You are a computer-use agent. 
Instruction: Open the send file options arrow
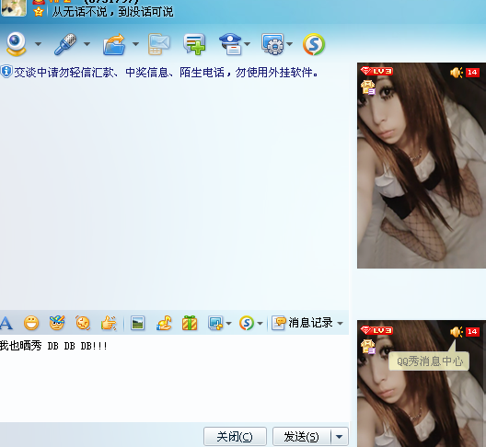[135, 44]
